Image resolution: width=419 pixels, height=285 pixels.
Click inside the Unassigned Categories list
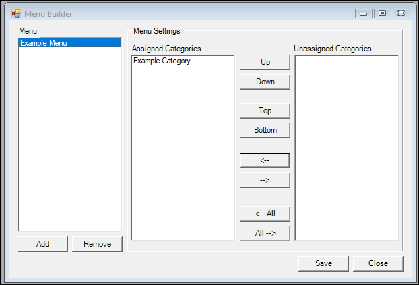[346, 148]
